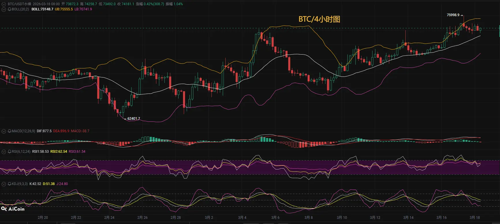Image resolution: width=500 pixels, height=224 pixels.
Task: Click the AiCoin watermark logo
Action: coord(13,209)
